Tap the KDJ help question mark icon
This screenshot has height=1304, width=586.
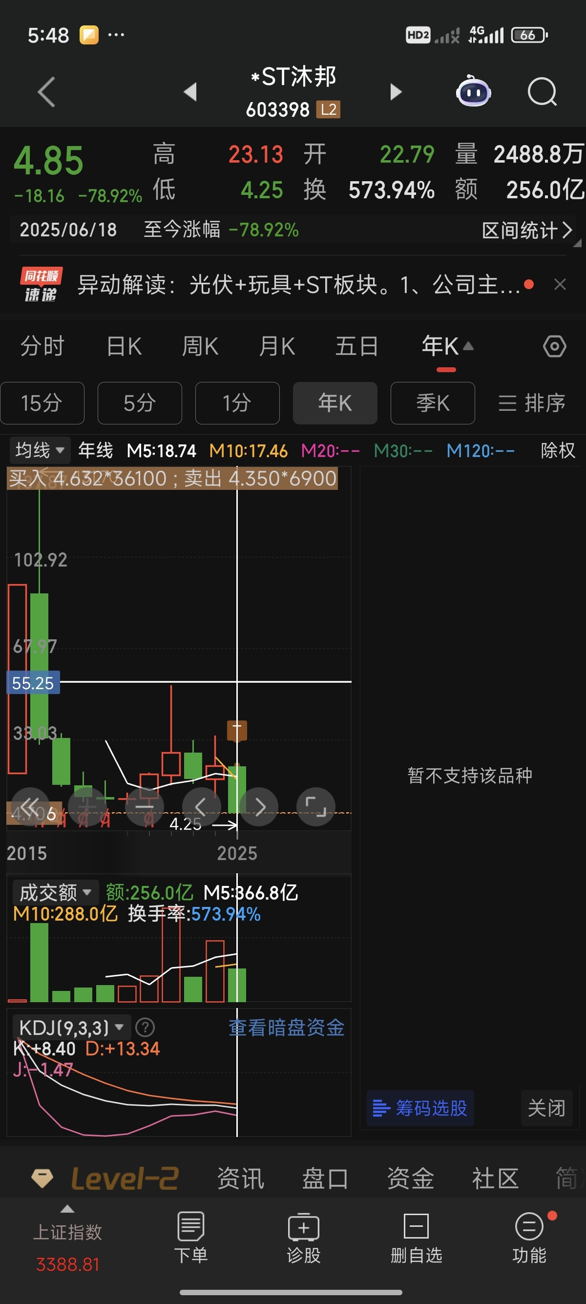tap(145, 1028)
